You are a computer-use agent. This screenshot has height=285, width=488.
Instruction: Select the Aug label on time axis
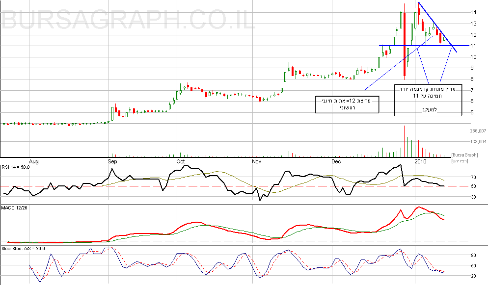click(33, 161)
